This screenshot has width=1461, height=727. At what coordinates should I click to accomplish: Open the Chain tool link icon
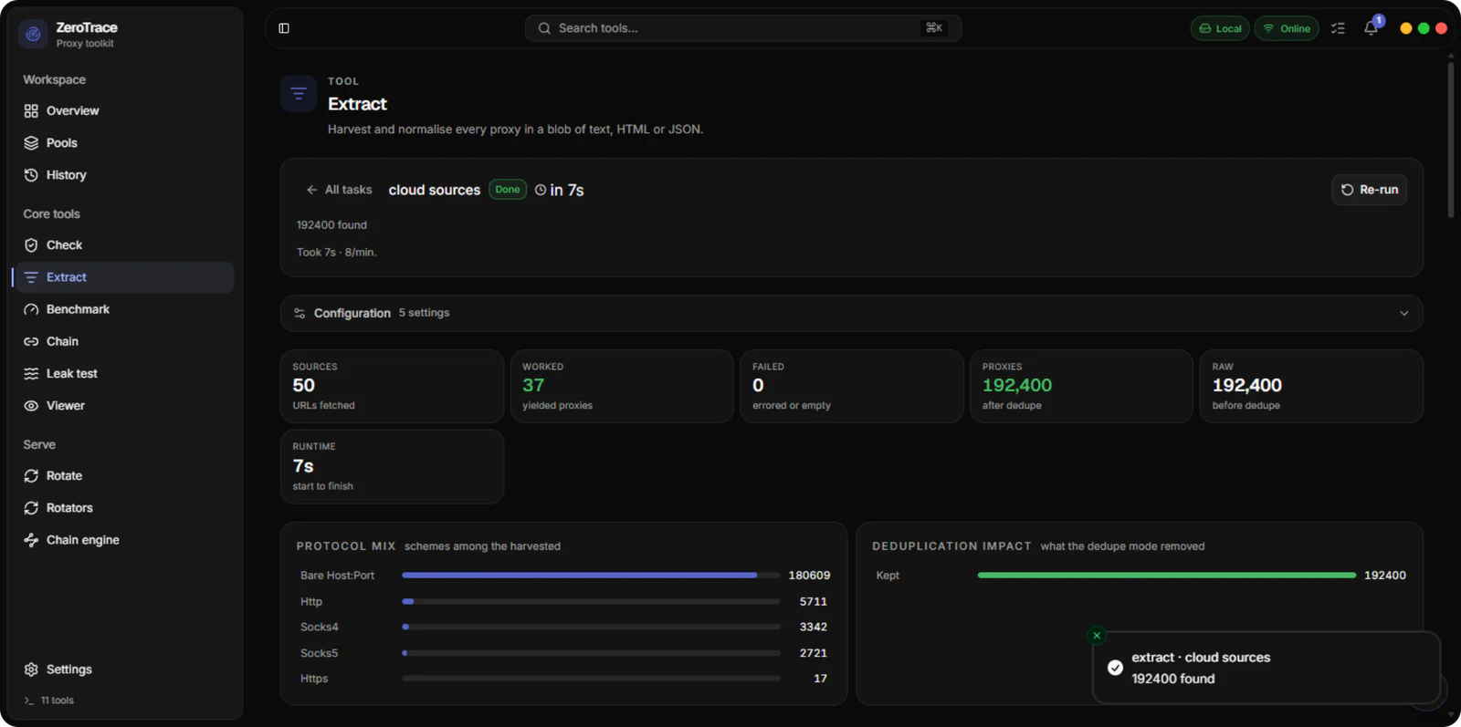[x=31, y=341]
